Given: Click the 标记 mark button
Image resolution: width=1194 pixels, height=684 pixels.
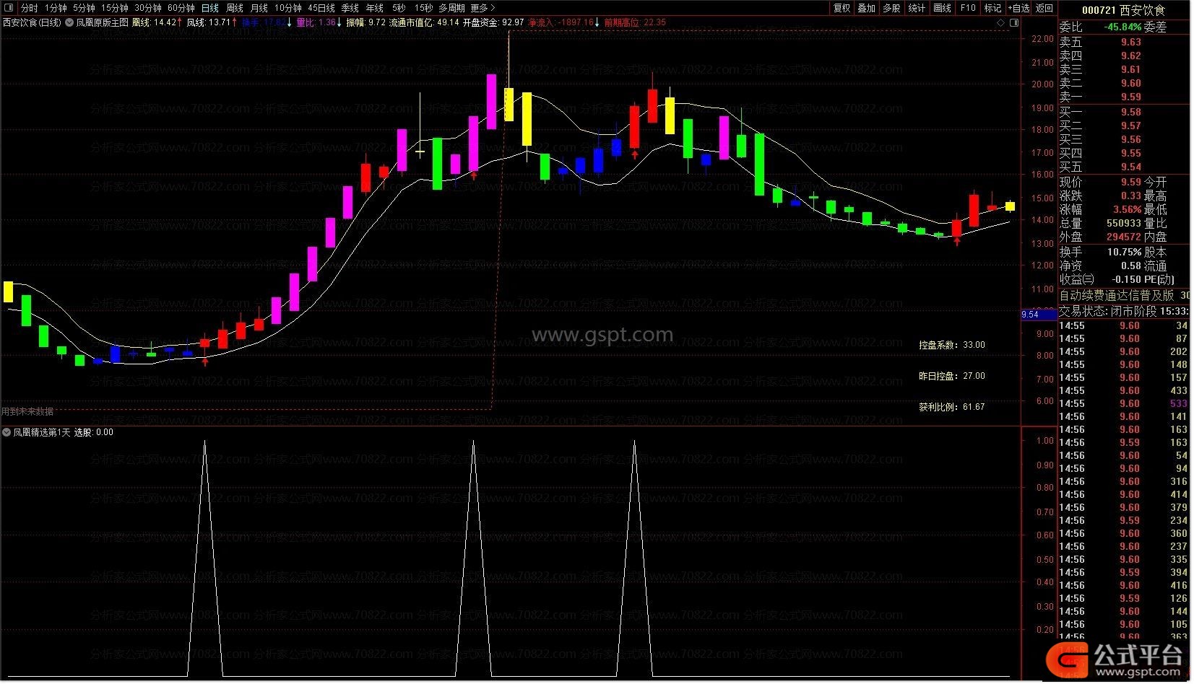Looking at the screenshot, I should coord(993,8).
